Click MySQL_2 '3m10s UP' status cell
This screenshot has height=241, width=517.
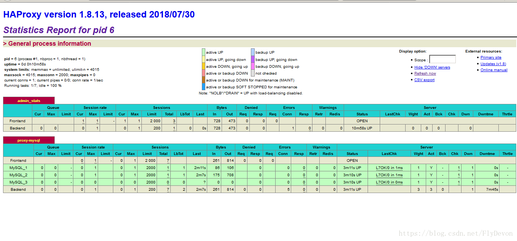pos(352,175)
